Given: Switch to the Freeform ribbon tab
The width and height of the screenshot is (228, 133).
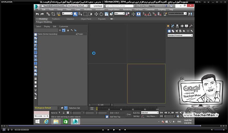Looking at the screenshot, I should [56, 19].
